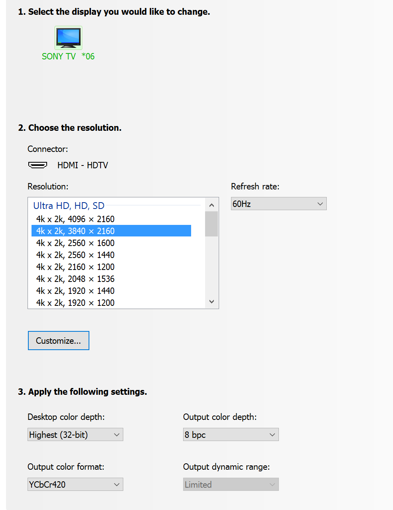Expand Output color depth dropdown
Screen dimensions: 393x510
[231, 435]
